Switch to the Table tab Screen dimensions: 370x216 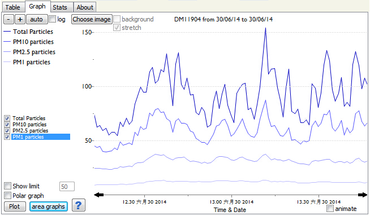tap(13, 7)
